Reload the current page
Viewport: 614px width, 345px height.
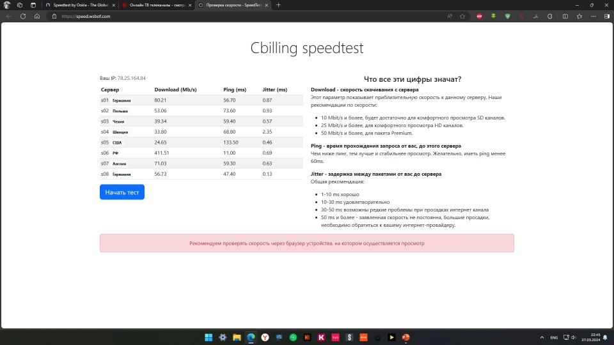pos(23,17)
